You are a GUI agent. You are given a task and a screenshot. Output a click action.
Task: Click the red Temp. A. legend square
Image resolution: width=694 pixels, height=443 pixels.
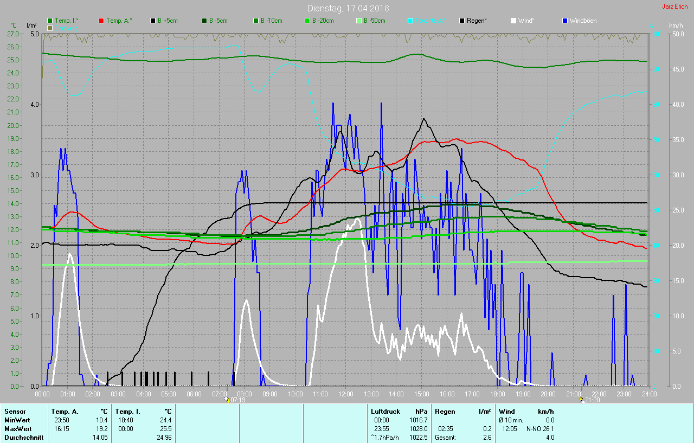(x=101, y=21)
